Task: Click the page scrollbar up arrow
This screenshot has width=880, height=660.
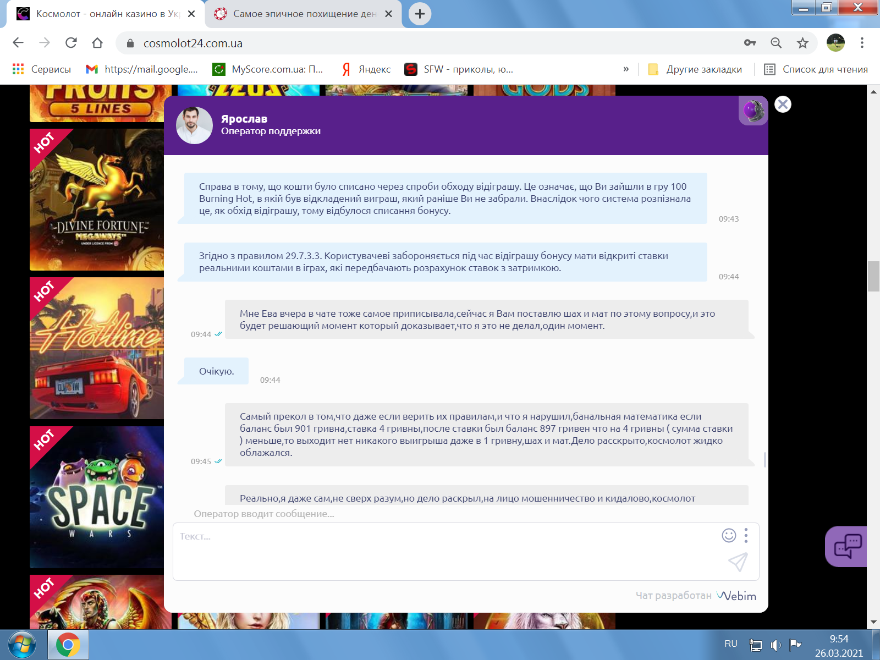Action: click(873, 92)
